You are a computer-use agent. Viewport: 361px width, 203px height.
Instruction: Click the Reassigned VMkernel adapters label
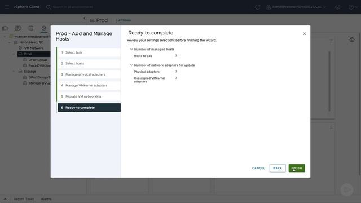tap(149, 80)
